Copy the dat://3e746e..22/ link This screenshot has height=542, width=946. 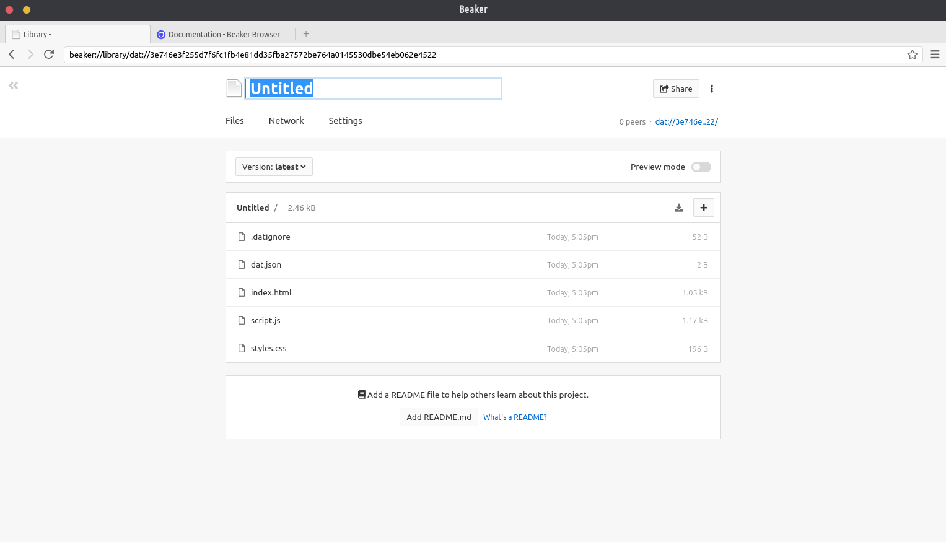[686, 122]
